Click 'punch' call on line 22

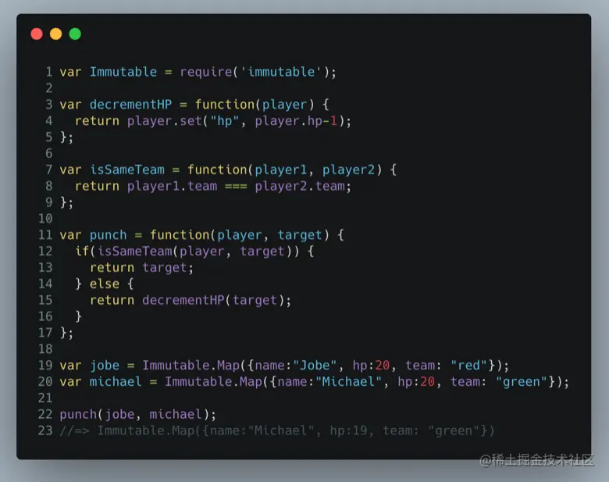tap(78, 415)
